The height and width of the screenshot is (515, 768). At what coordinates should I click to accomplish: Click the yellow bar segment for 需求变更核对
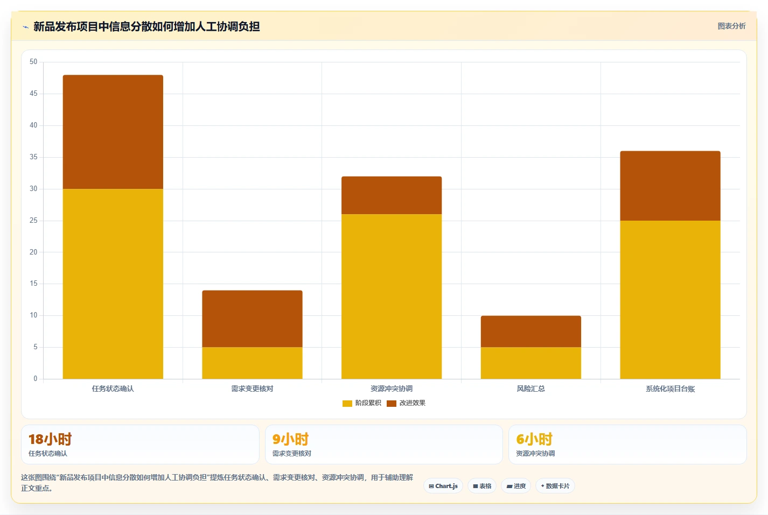(x=252, y=363)
